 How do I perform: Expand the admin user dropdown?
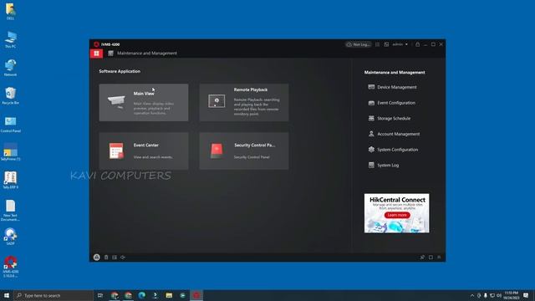click(x=400, y=44)
